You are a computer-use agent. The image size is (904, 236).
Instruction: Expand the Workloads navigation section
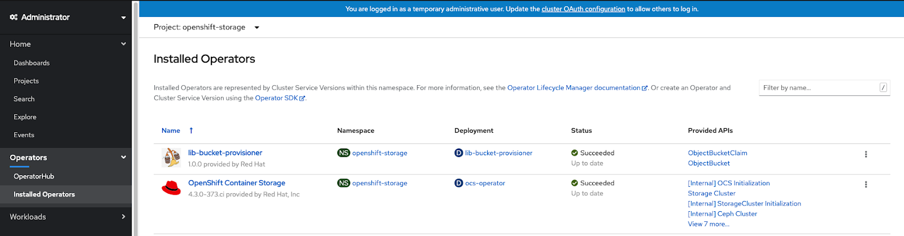point(123,217)
